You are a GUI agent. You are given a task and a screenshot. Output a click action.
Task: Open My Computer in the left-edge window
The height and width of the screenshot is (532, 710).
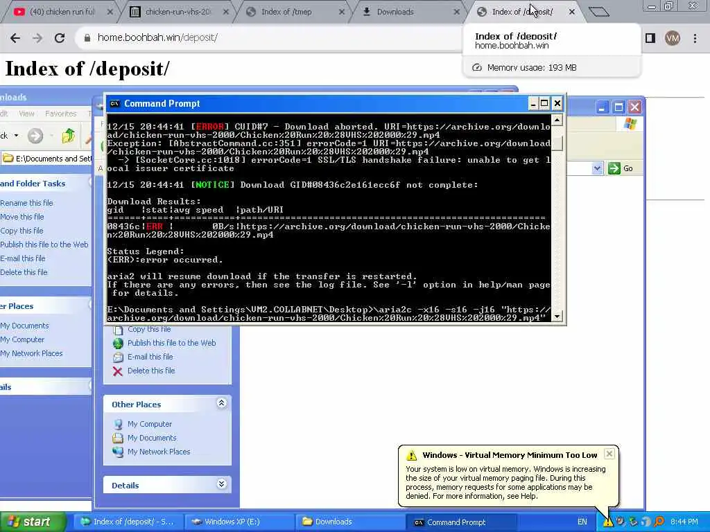tap(22, 339)
